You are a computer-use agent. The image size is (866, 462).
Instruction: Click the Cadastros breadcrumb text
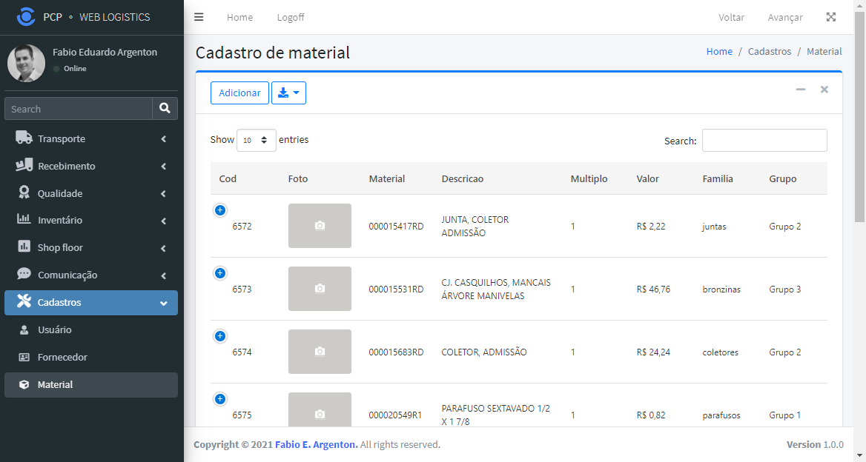click(770, 51)
